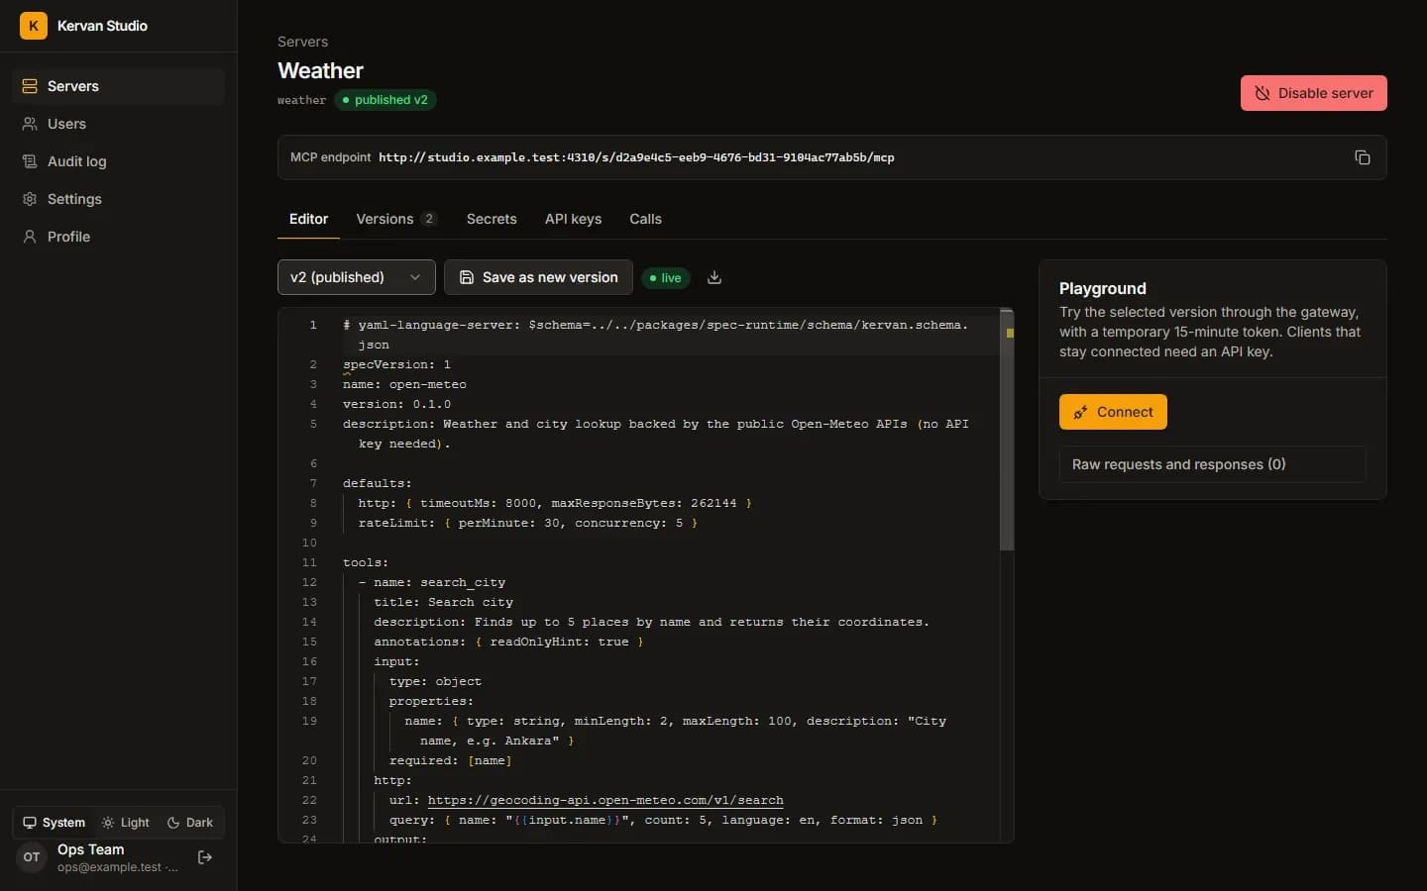Switch to the Editor tab

pos(308,219)
